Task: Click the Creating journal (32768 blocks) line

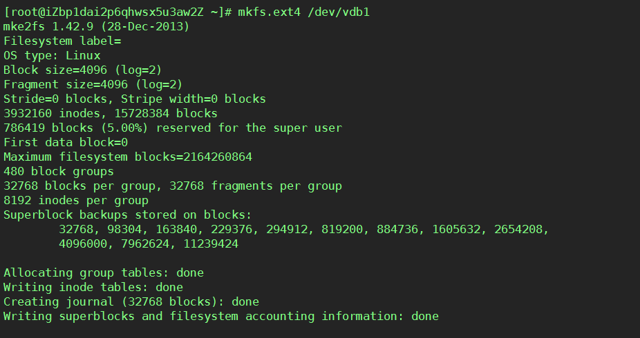Action: (131, 301)
